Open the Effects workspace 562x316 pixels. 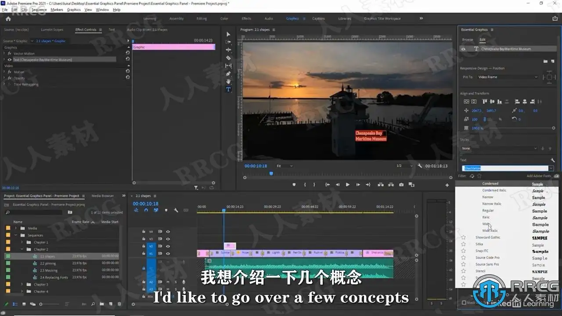tap(246, 18)
